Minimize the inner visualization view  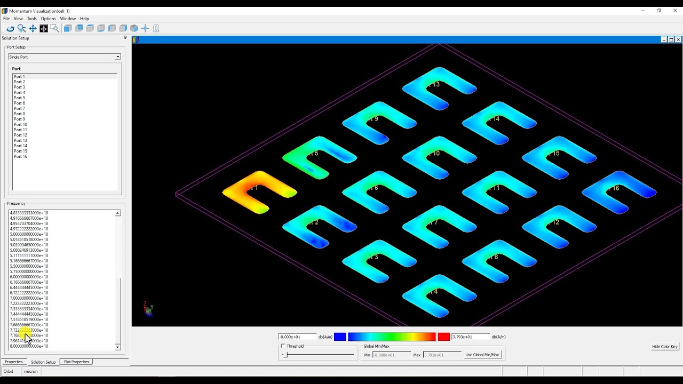tap(664, 39)
